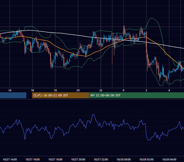The width and height of the screenshot is (184, 162).
Task: Click the 10/28 00:00 date label
Action: tap(124, 160)
